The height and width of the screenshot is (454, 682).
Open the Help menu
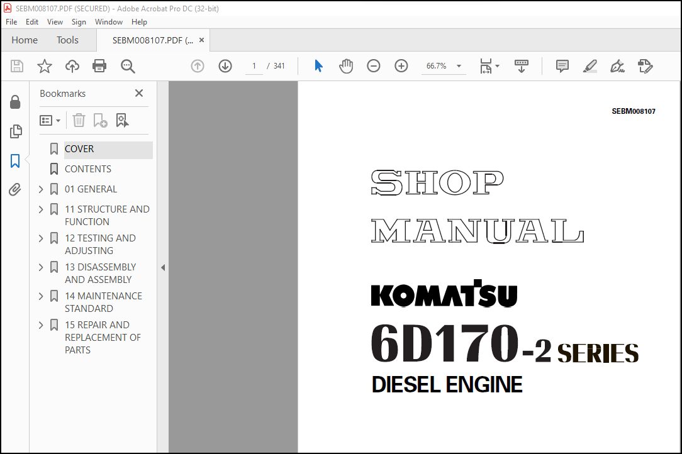coord(139,22)
